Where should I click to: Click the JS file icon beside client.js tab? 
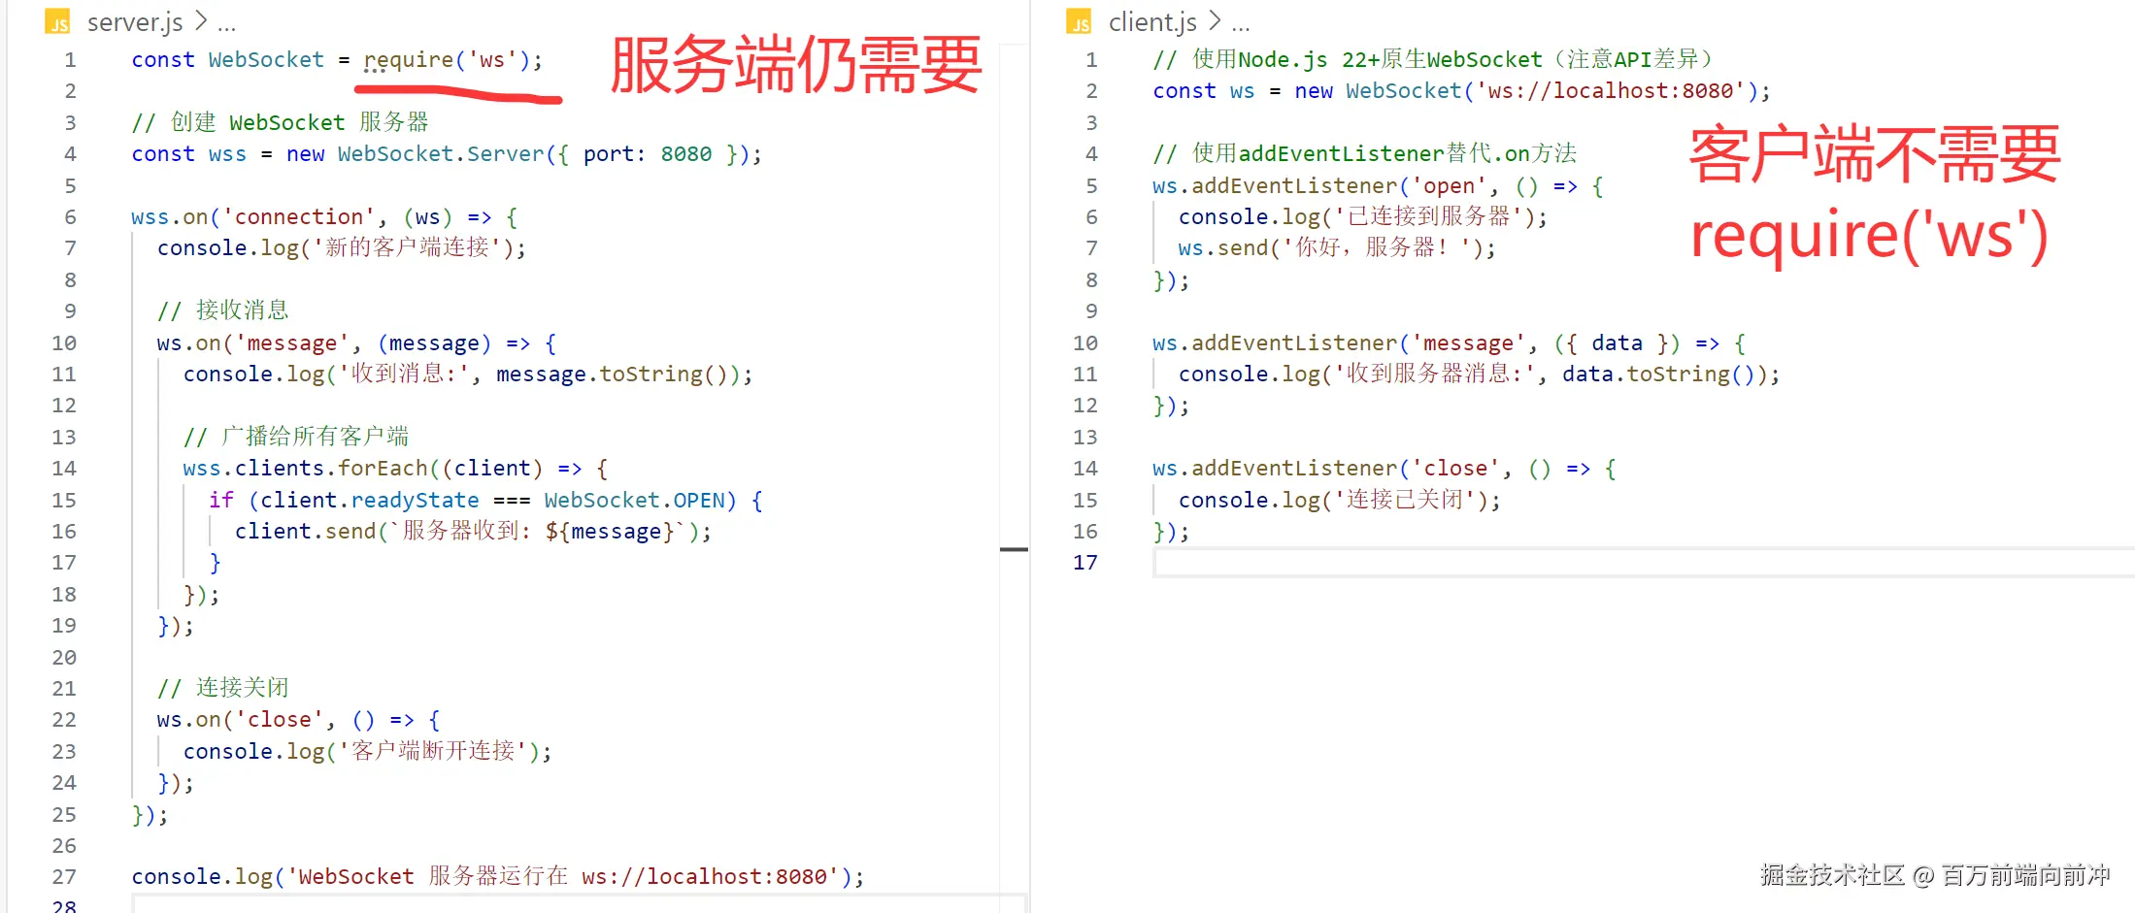pyautogui.click(x=1078, y=21)
